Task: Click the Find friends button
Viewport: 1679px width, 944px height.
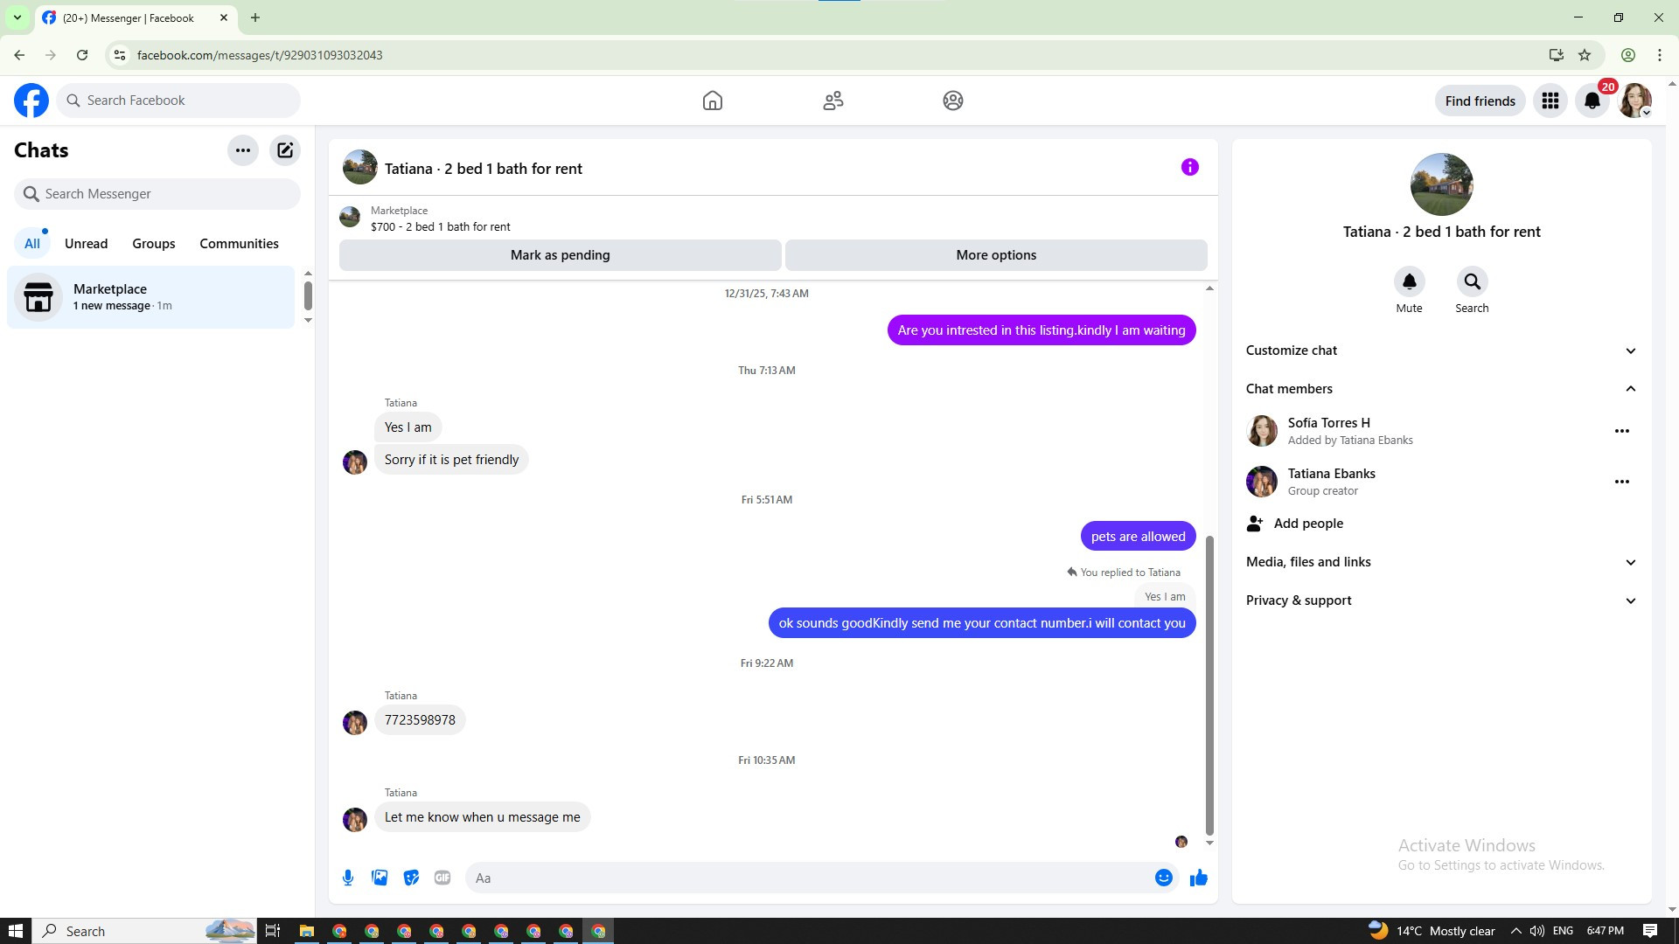Action: [x=1480, y=101]
